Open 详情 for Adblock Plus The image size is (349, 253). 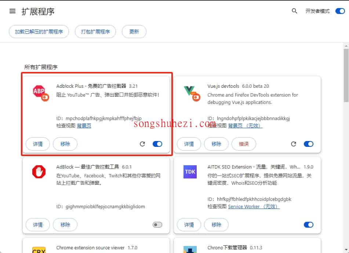(37, 144)
